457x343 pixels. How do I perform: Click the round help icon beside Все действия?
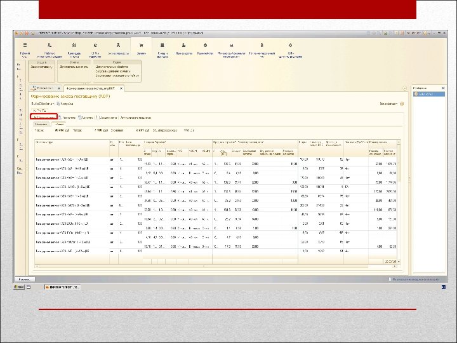pos(402,102)
